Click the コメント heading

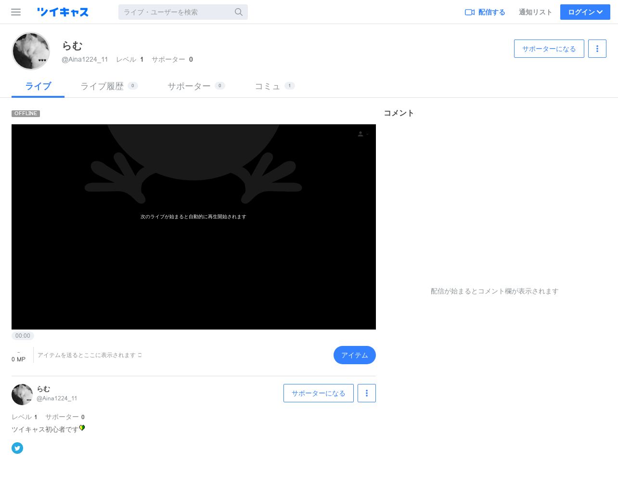click(399, 113)
